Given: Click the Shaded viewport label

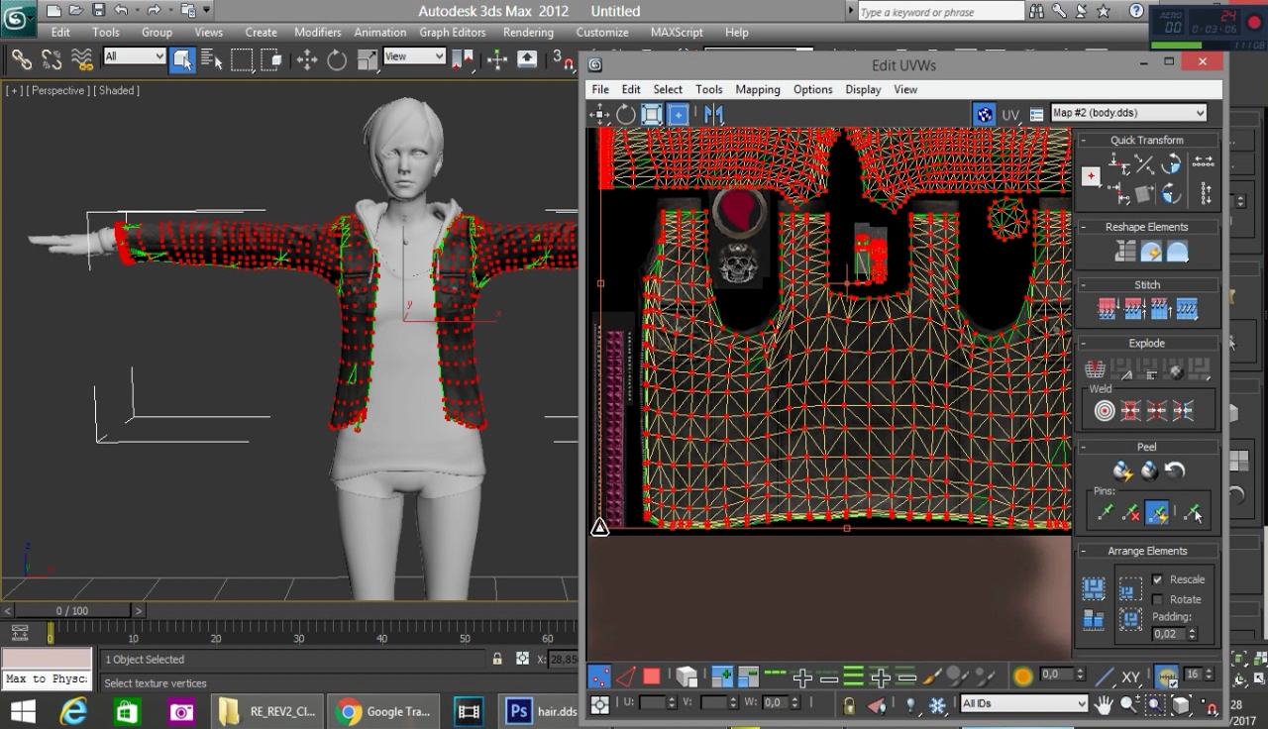Looking at the screenshot, I should pos(118,90).
